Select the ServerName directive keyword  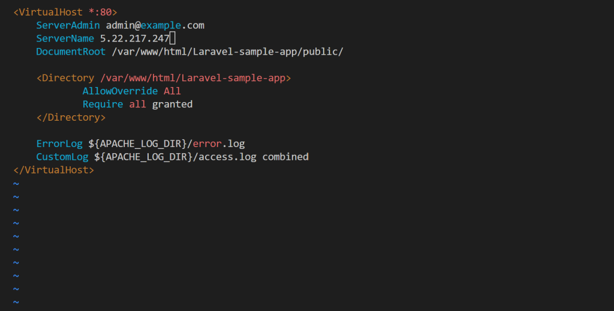pos(65,38)
